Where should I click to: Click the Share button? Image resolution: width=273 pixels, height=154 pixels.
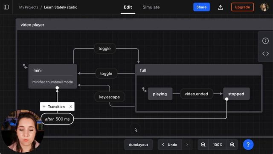coord(201,7)
